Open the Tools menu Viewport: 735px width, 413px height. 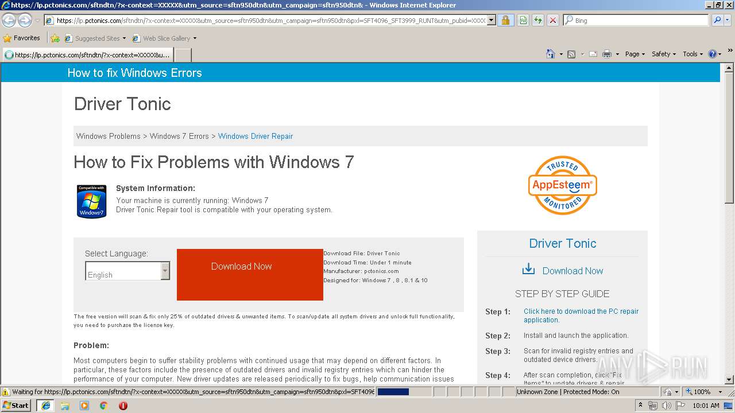click(x=693, y=54)
